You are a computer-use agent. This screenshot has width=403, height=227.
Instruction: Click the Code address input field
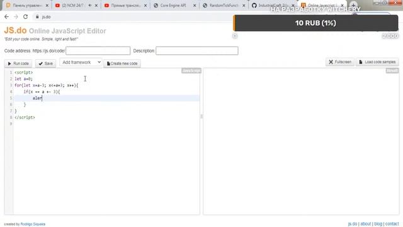point(98,50)
